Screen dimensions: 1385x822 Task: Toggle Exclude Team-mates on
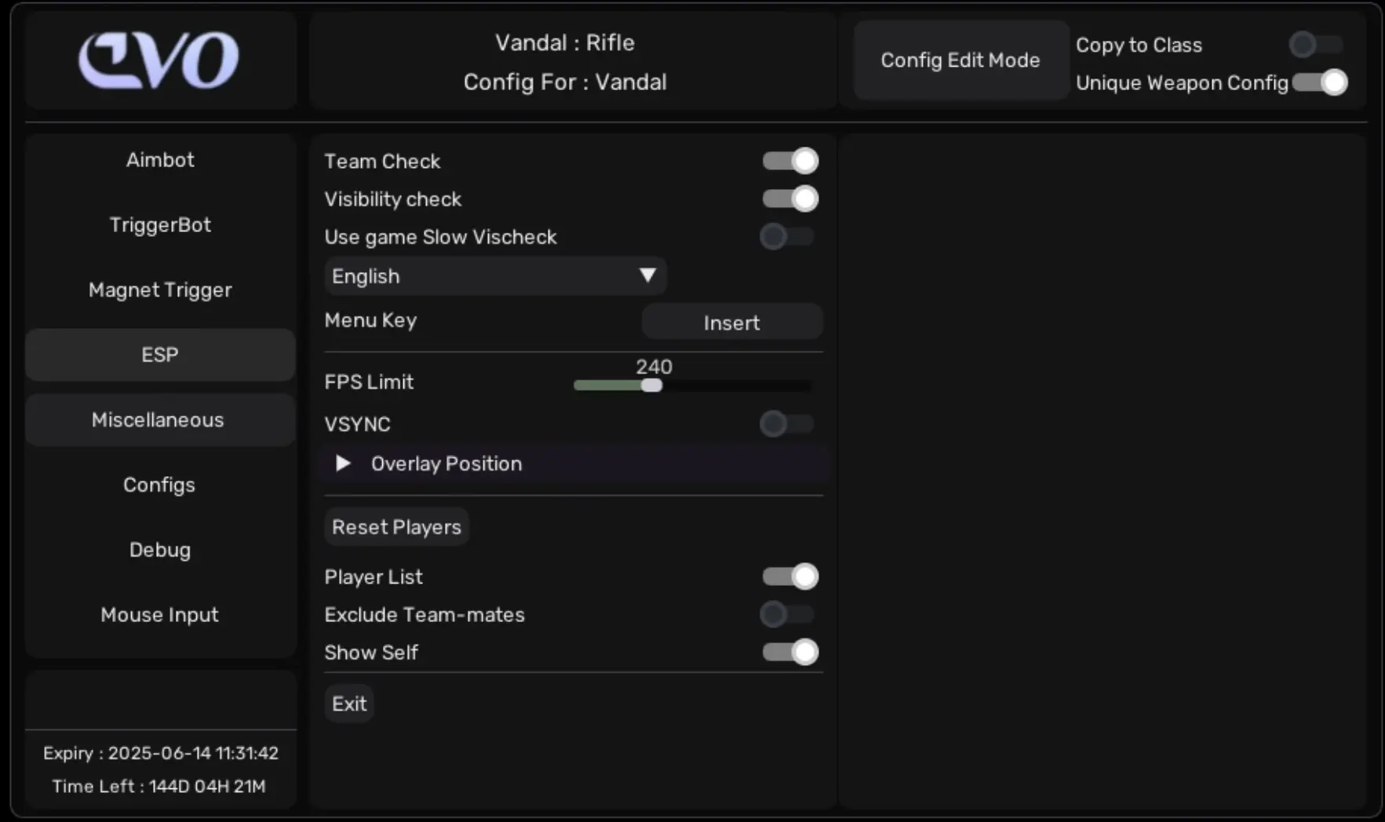tap(787, 614)
